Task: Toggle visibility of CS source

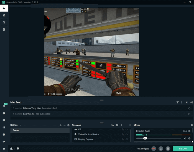Action: 127,129
